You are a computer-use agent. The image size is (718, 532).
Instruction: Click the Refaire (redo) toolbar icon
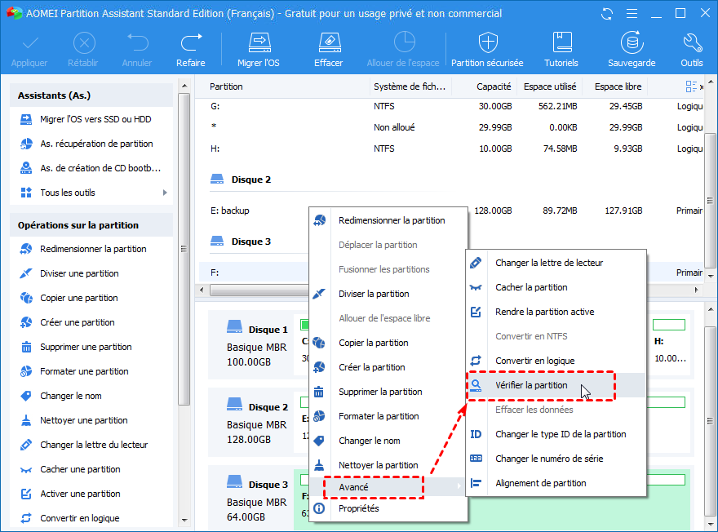pos(191,43)
